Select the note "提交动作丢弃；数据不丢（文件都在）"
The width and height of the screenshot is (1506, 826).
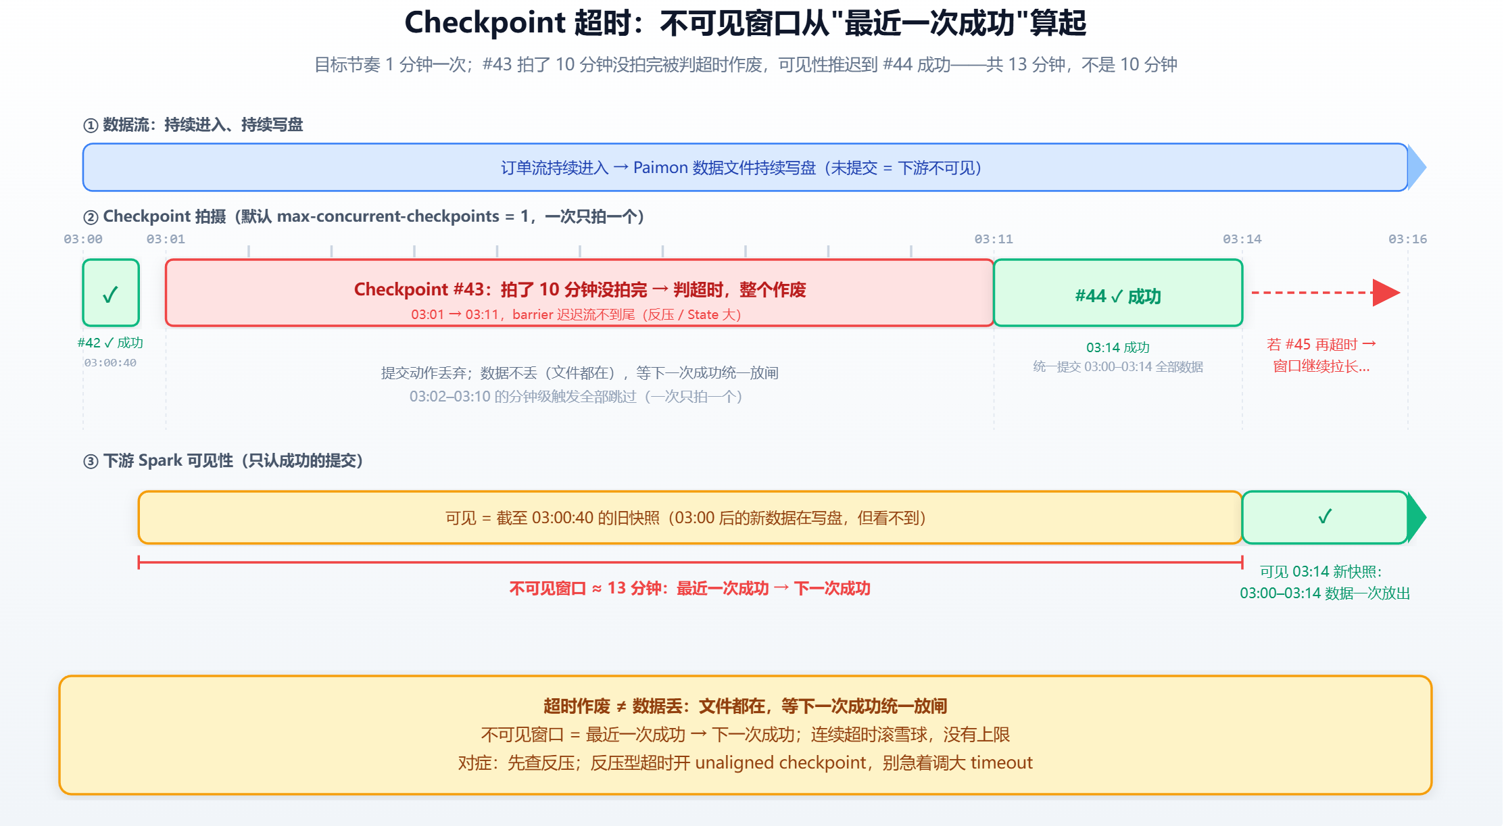(580, 373)
